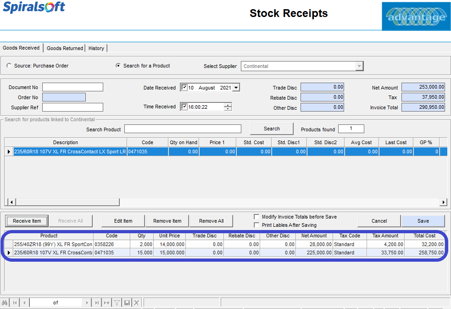451x309 pixels.
Task: Click the 14,000.000 unit price cell
Action: coord(169,244)
